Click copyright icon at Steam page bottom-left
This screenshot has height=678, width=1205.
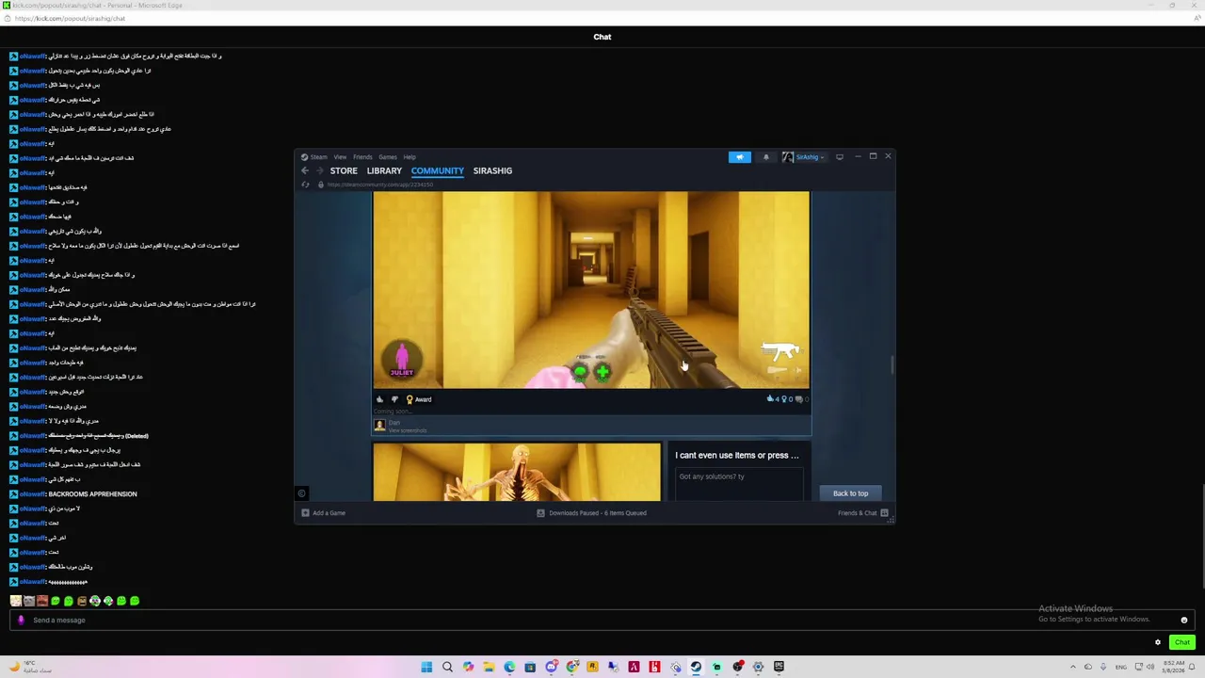pos(302,493)
